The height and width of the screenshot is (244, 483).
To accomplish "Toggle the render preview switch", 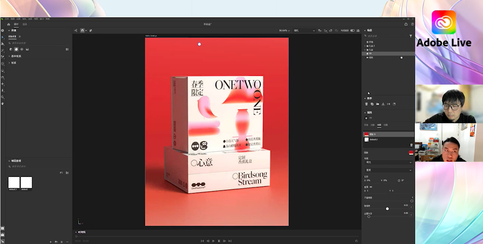I will tap(353, 31).
